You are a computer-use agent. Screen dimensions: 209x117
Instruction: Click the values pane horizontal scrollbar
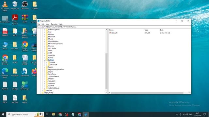(147, 93)
